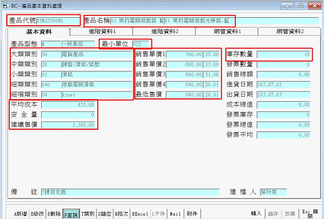Click the 建議售價 field showing 1,380.00
The image size is (324, 219).
[x=68, y=125]
